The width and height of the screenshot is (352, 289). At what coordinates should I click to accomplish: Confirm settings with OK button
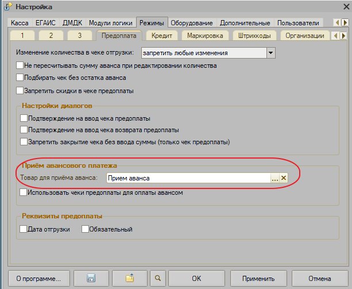click(x=196, y=279)
